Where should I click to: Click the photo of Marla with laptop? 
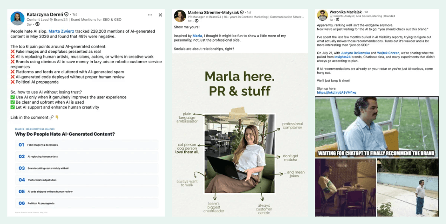tap(239, 154)
